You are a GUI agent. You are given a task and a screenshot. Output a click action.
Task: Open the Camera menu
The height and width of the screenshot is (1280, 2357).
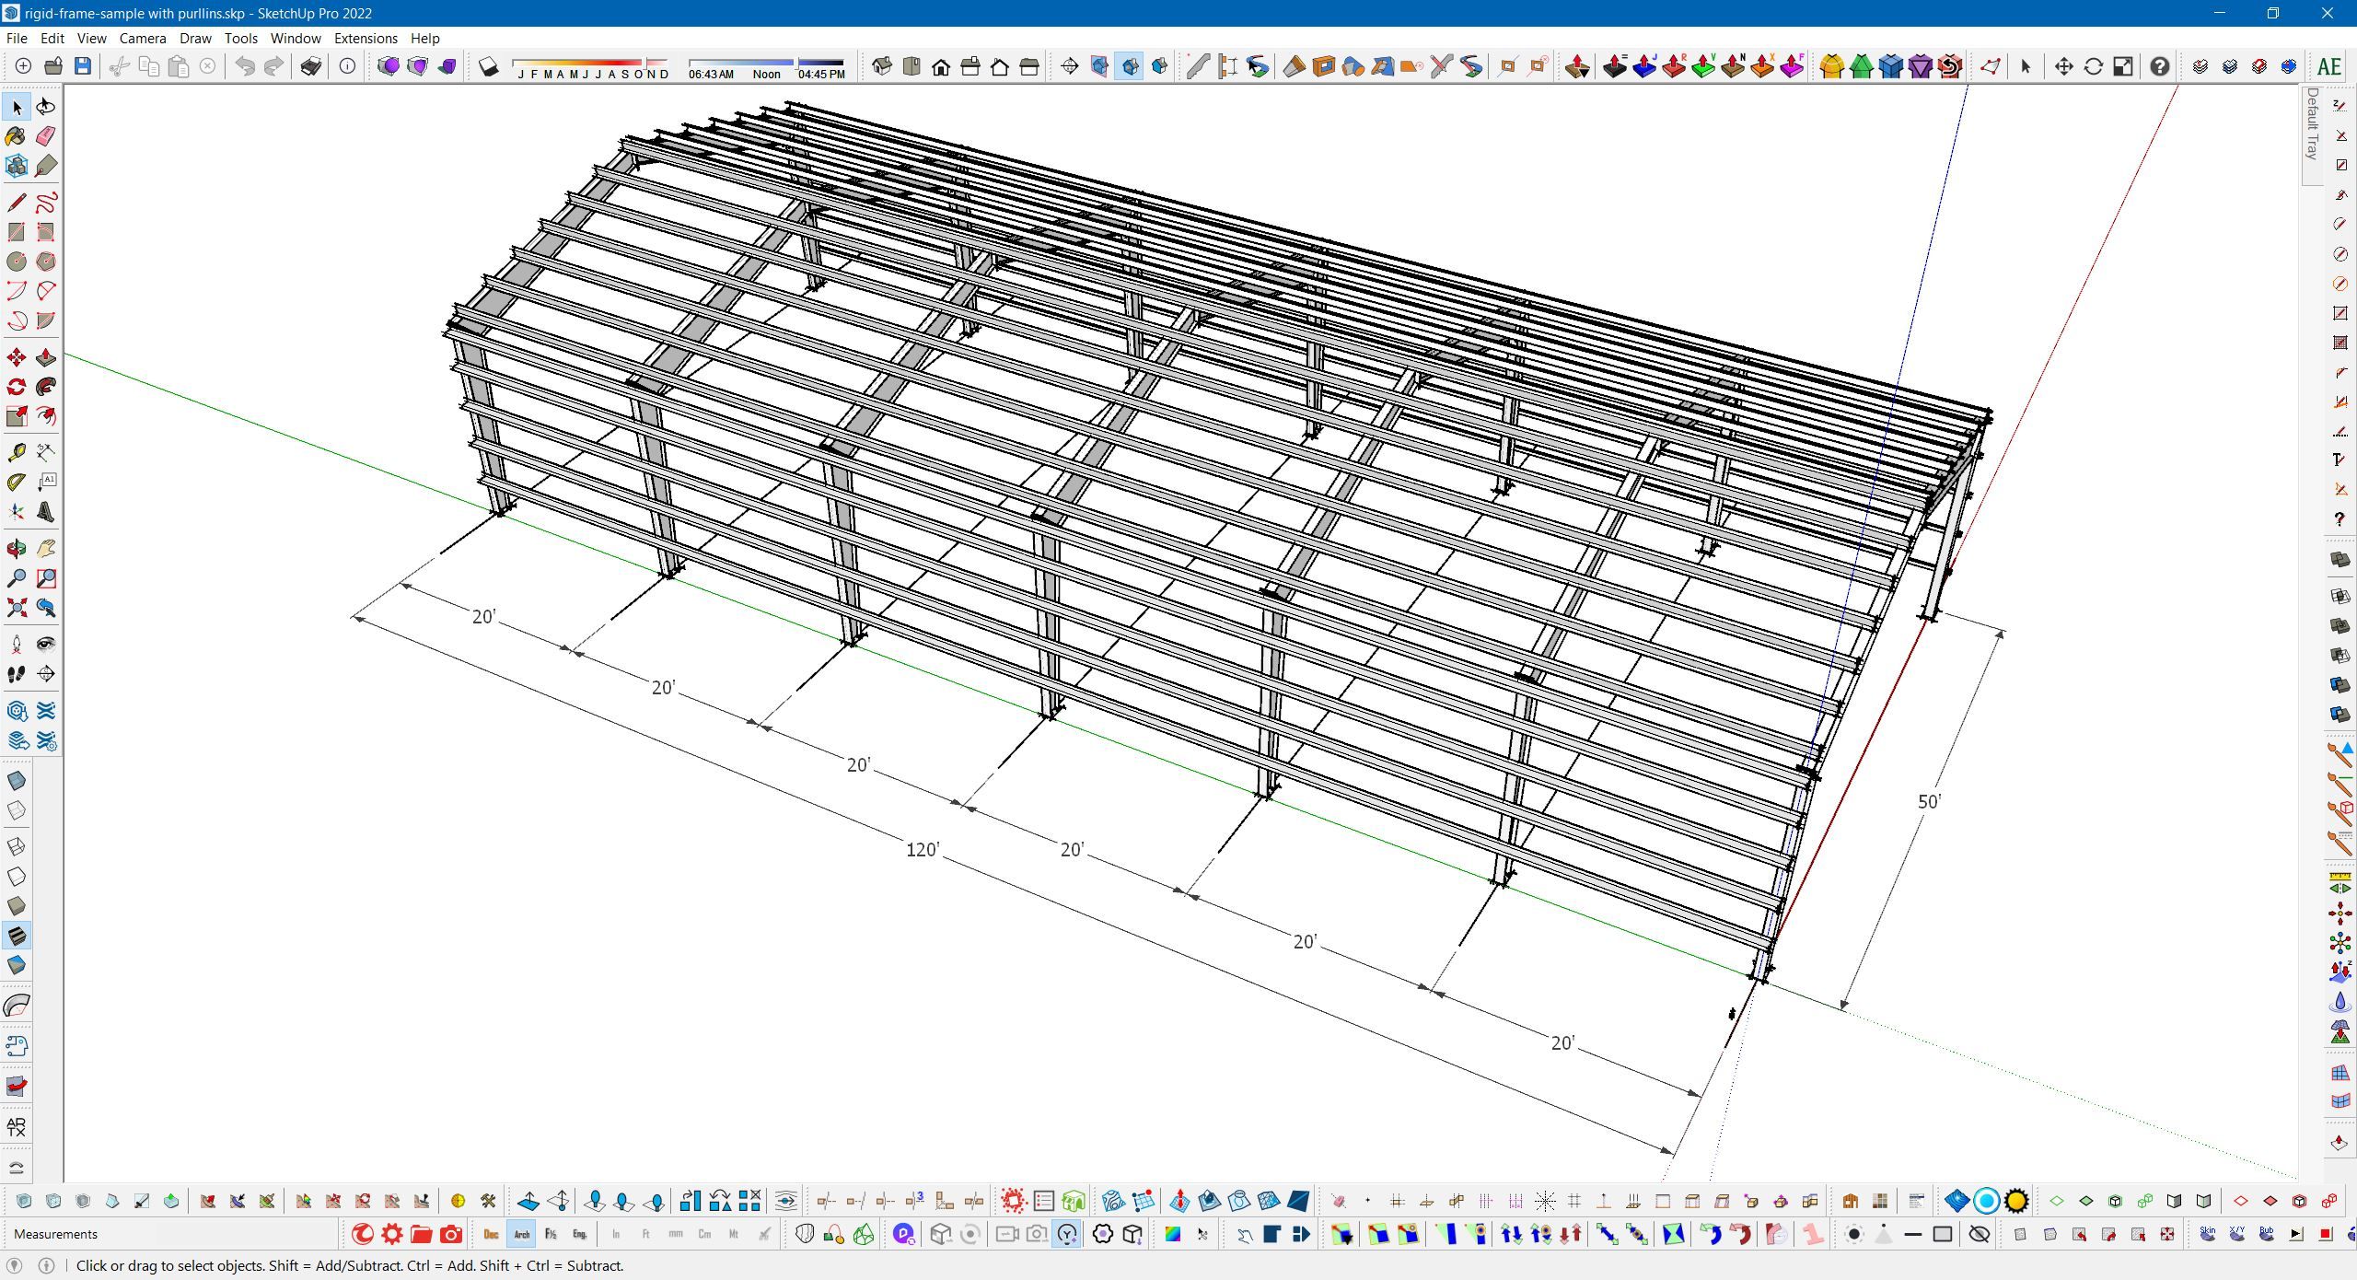tap(143, 39)
